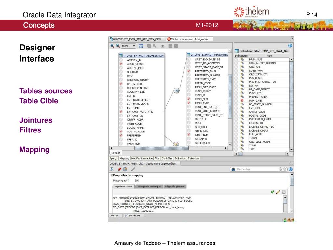The width and height of the screenshot is (333, 250).
Task: Click the save diskette icon in expression bar
Action: [x=284, y=192]
